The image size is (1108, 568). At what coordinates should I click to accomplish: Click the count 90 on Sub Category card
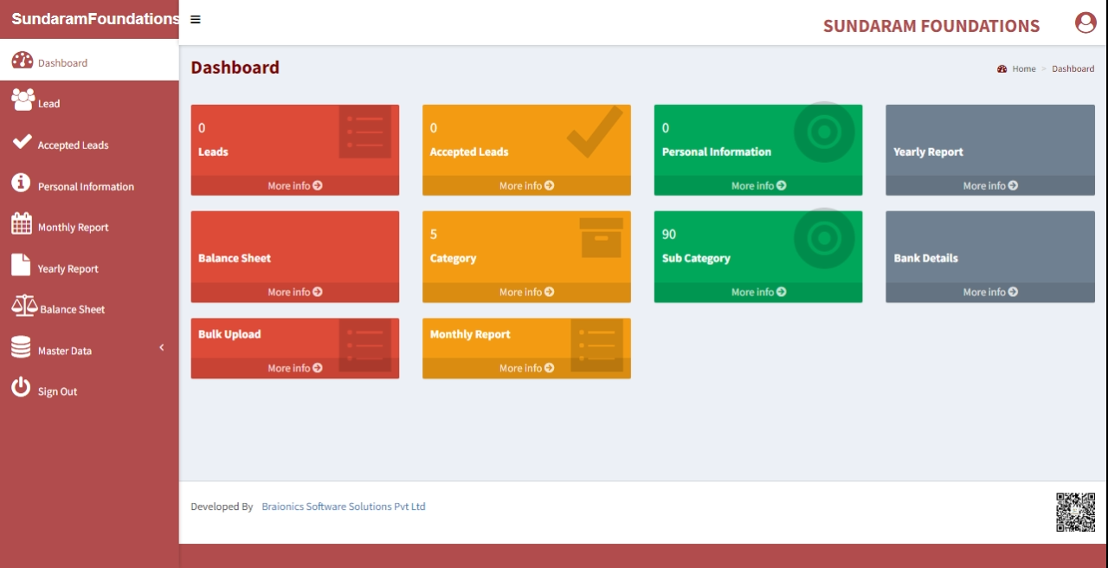[669, 234]
